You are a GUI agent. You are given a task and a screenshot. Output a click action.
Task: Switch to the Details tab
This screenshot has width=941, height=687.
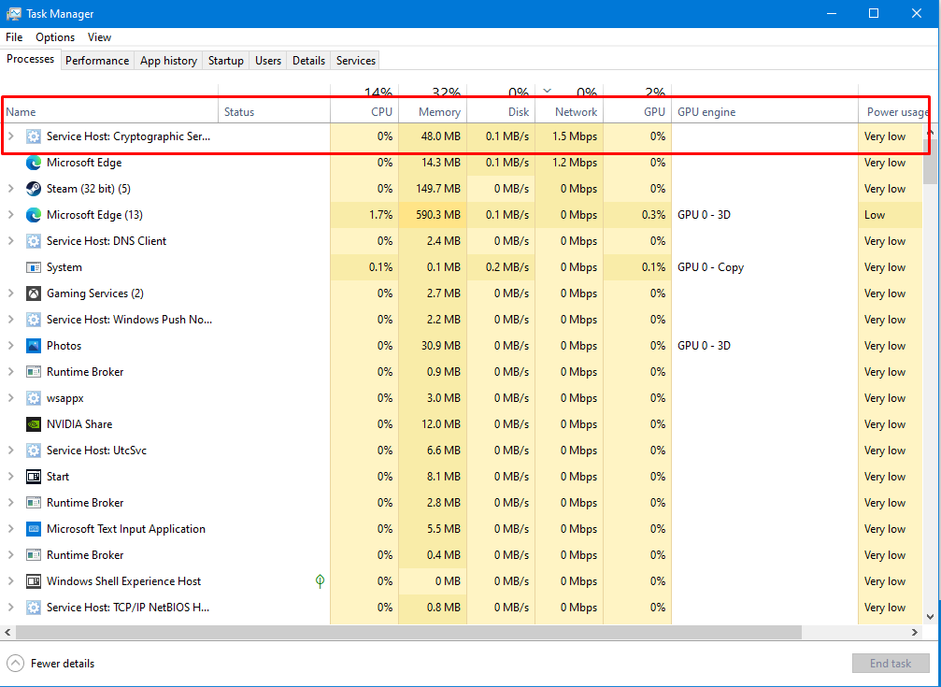pyautogui.click(x=308, y=61)
